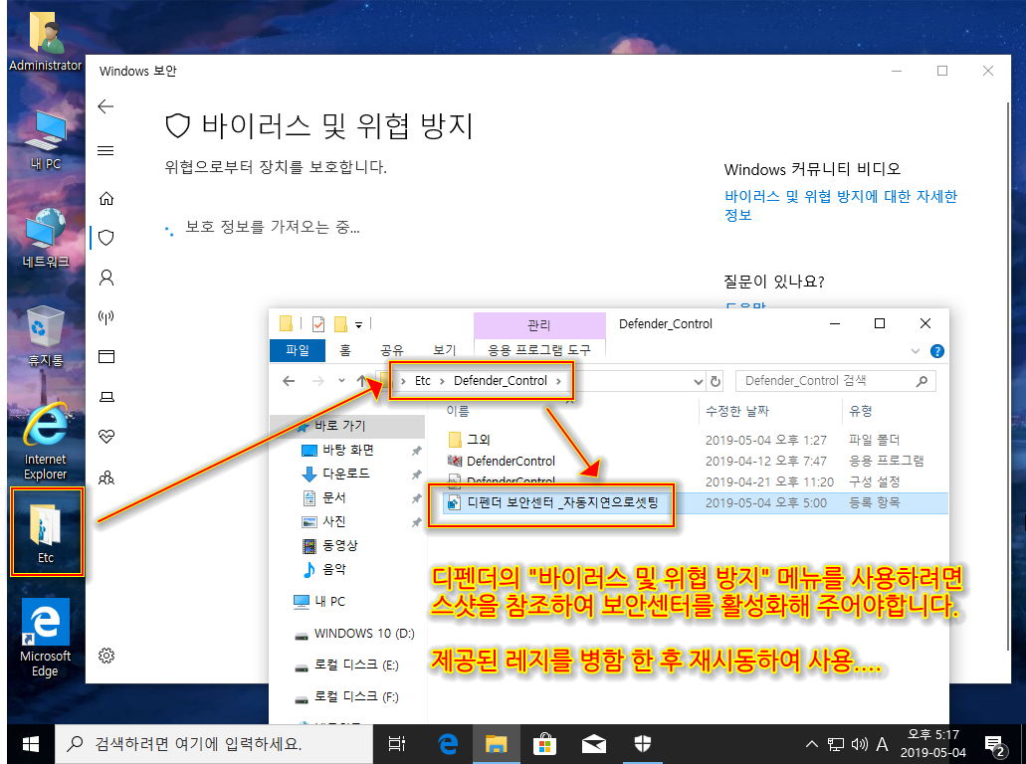Screen dimensions: 1026x764
Task: Open 내 PC desktop icon
Action: point(45,140)
